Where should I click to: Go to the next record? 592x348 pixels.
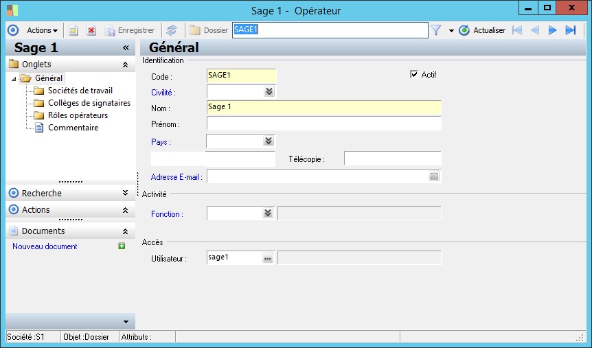pyautogui.click(x=552, y=30)
